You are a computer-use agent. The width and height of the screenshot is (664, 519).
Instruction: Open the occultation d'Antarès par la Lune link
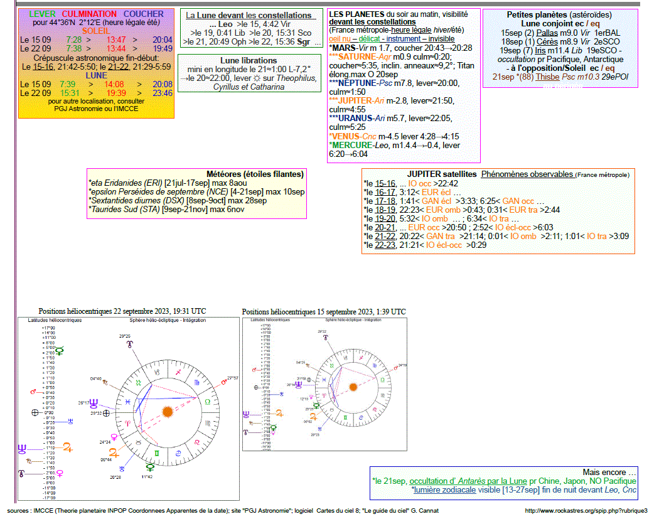pos(468,481)
